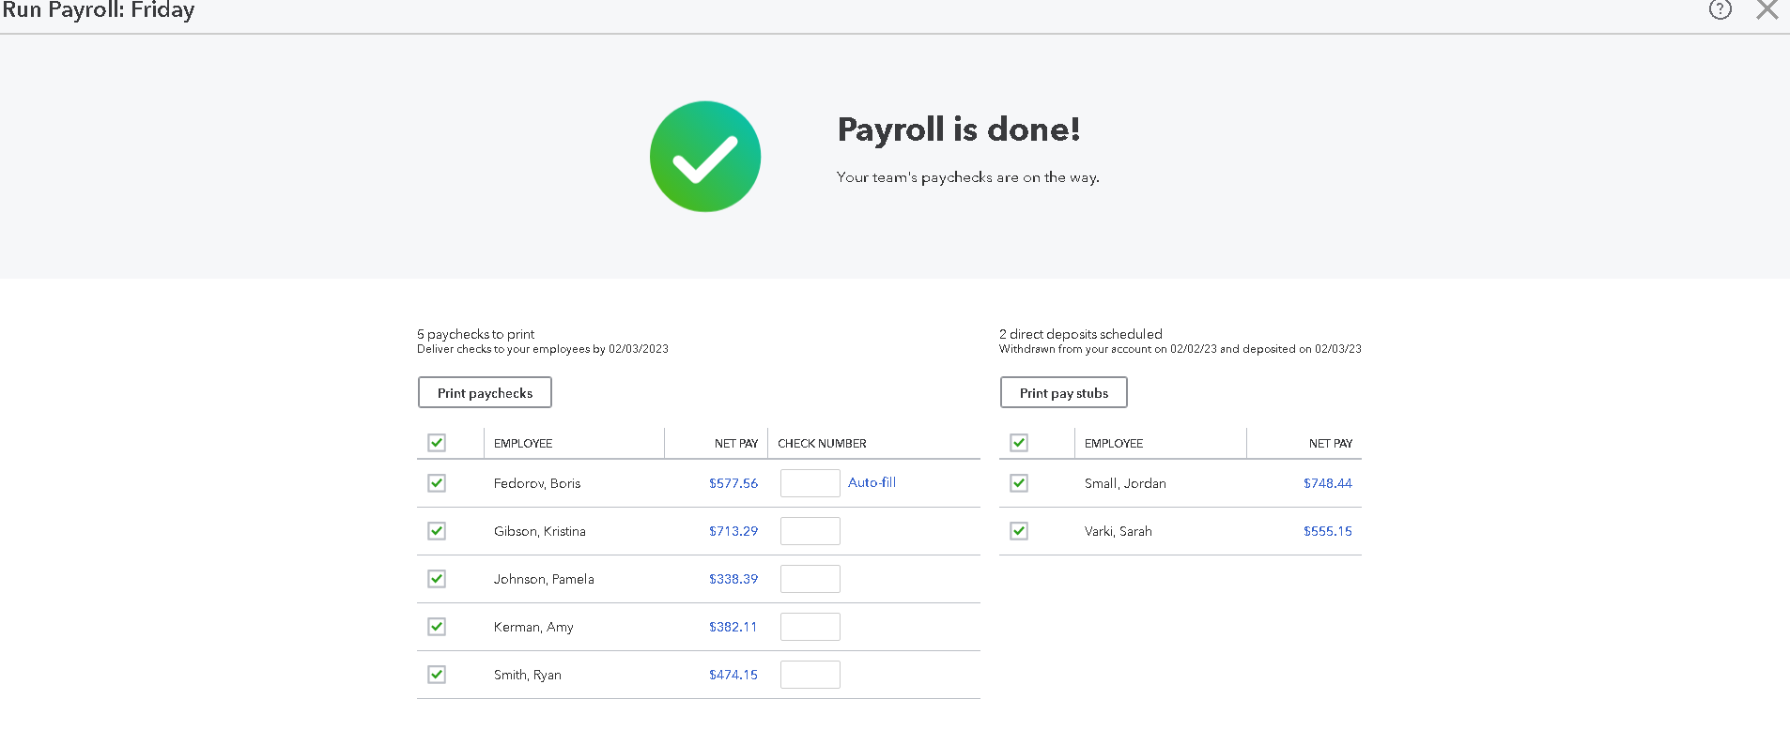The height and width of the screenshot is (730, 1790).
Task: Toggle Smith, Ryan paycheck checkbox
Action: [x=437, y=675]
